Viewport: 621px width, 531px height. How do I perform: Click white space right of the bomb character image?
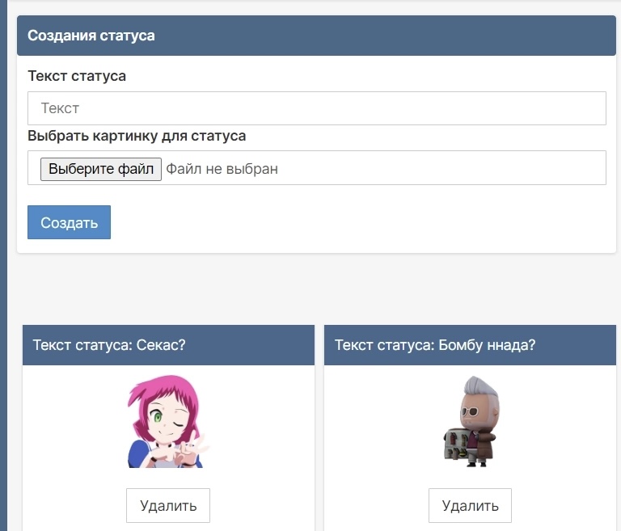point(558,421)
